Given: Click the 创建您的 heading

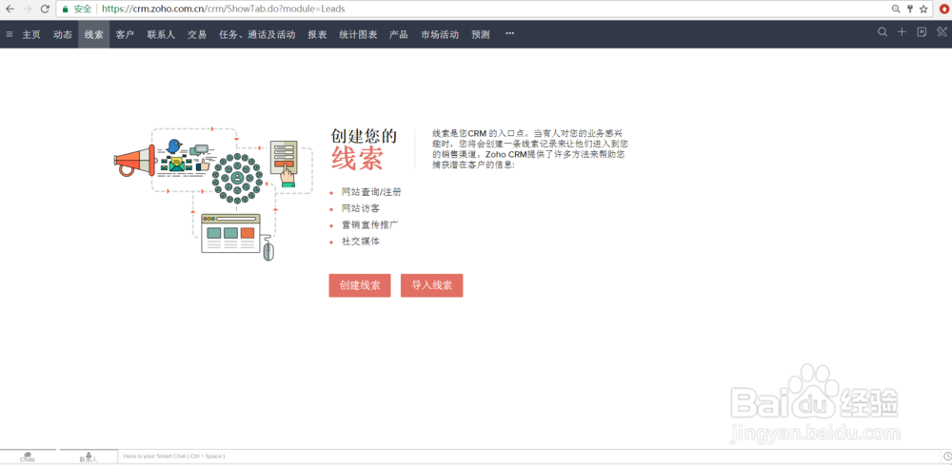Looking at the screenshot, I should [364, 136].
